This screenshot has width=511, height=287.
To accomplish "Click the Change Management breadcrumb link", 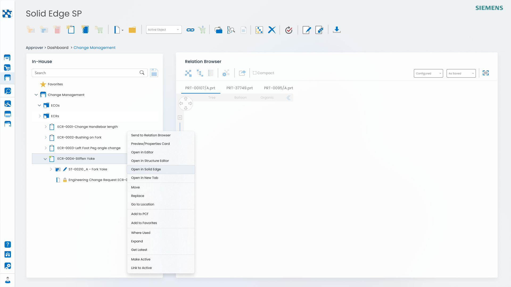I will click(x=94, y=48).
